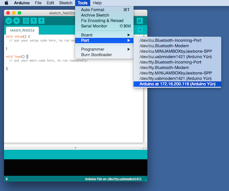
Task: Click status text 'Arduino Yún on /dev/tty.usbmodem1411'
Action: click(x=113, y=179)
